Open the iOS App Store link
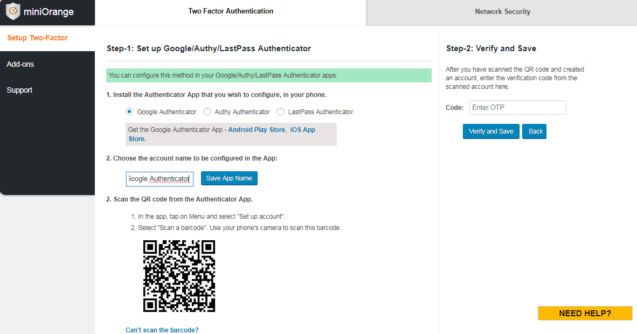The width and height of the screenshot is (637, 334). pyautogui.click(x=303, y=130)
